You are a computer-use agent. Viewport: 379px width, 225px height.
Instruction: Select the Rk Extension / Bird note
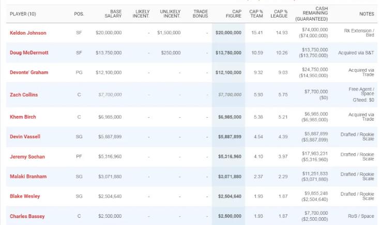coord(359,33)
